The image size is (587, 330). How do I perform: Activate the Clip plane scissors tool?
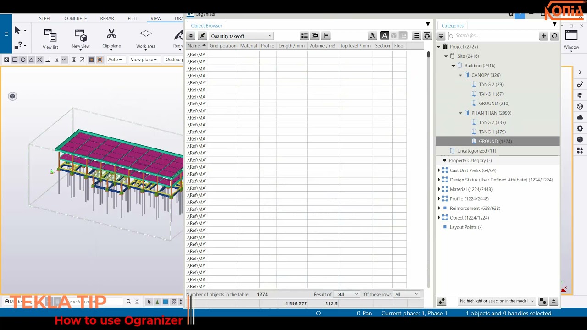[x=111, y=38]
